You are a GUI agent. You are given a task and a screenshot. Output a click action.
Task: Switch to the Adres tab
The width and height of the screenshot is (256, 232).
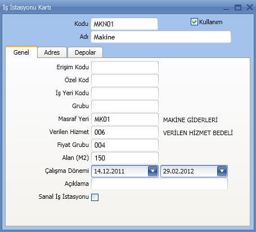tap(52, 52)
